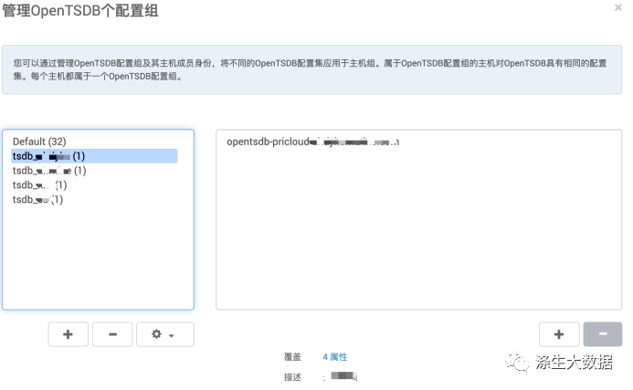Remove host with gray minus button

tap(602, 334)
